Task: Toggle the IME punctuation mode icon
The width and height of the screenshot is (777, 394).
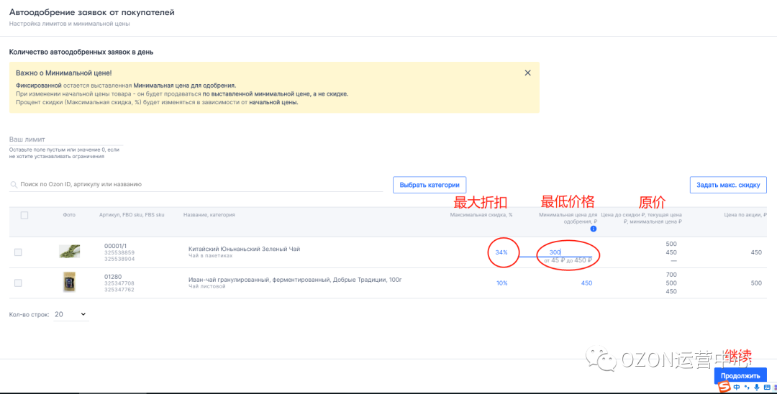Action: point(747,387)
